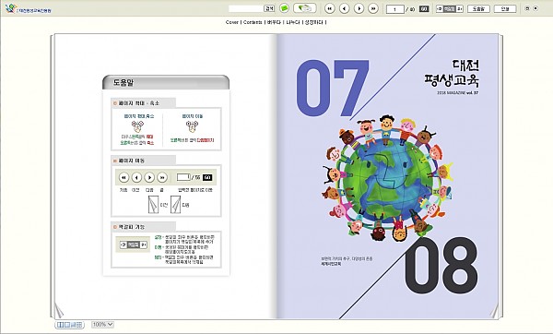Go to the next page
Screen dimensions: 553x334
pos(359,8)
